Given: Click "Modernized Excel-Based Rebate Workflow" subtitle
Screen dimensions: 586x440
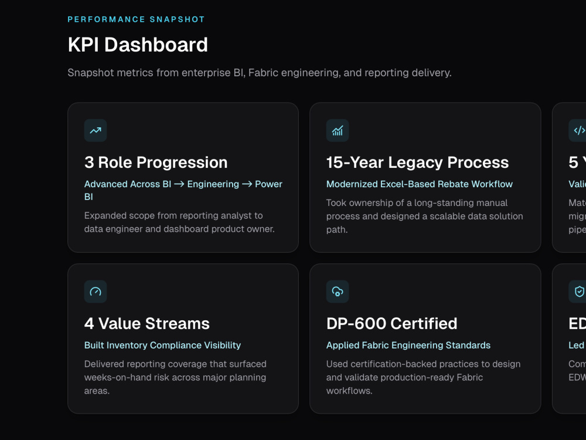Looking at the screenshot, I should (x=420, y=184).
